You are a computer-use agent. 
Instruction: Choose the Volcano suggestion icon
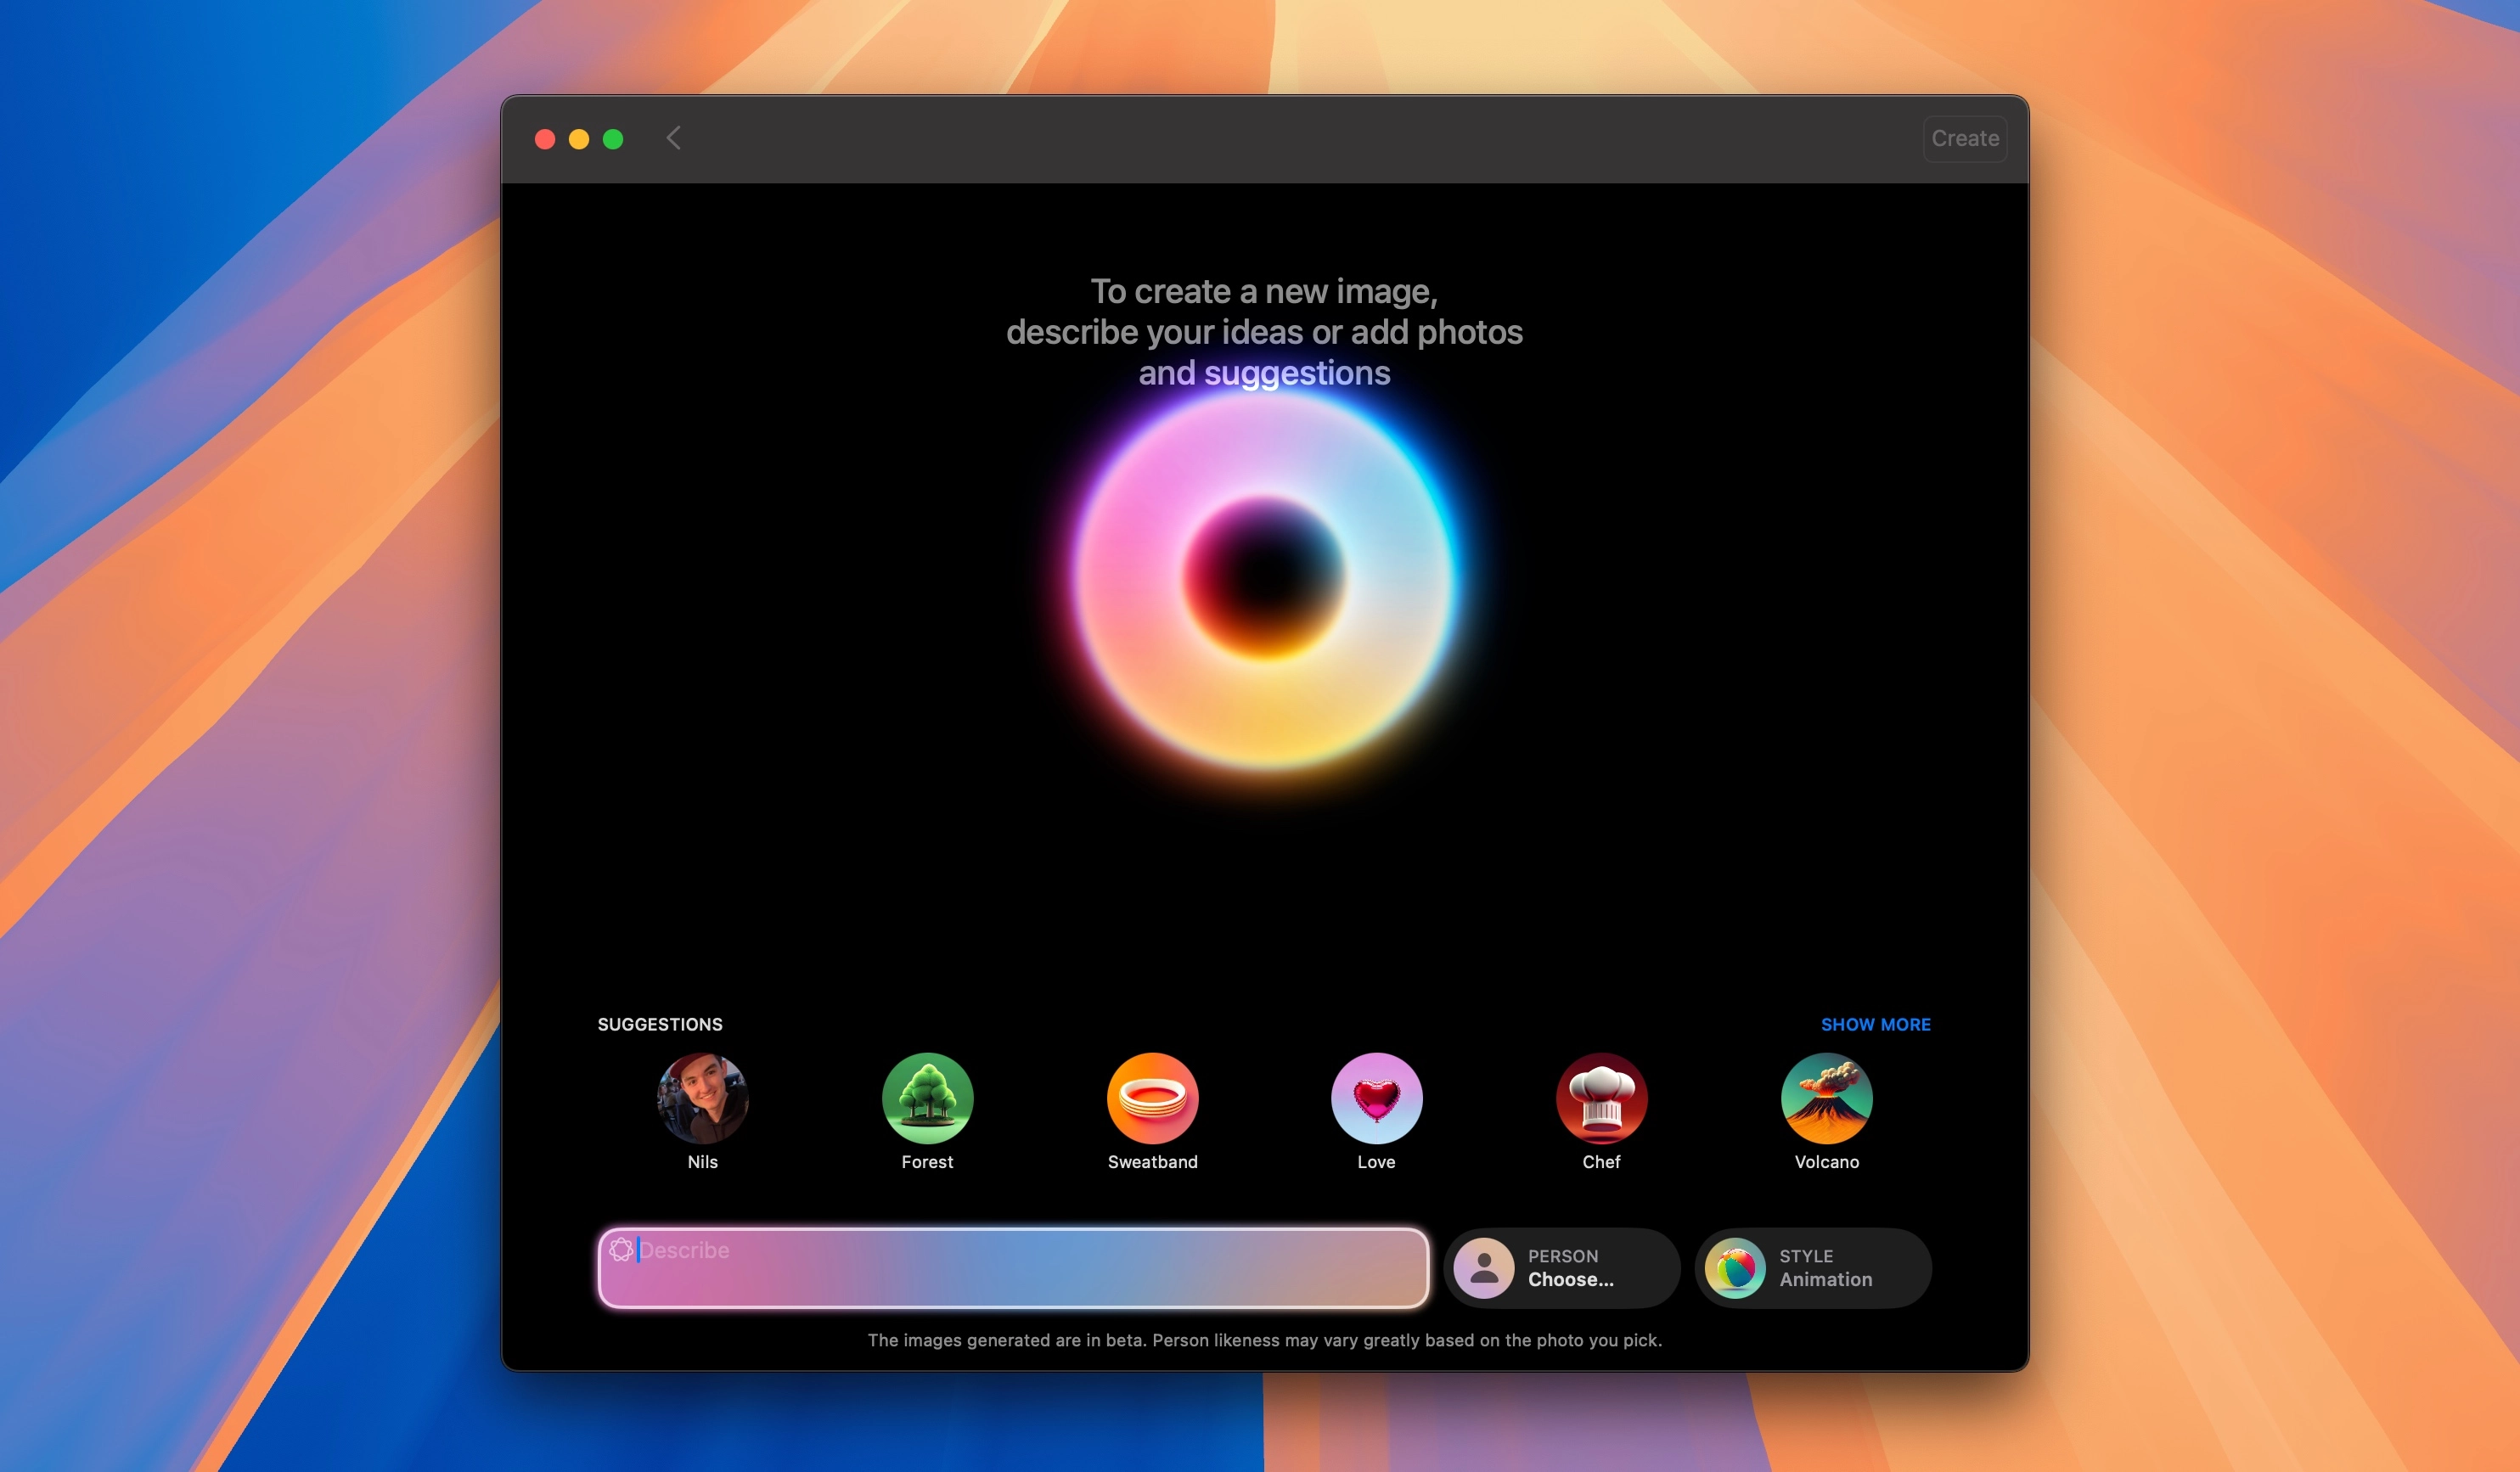[1826, 1098]
